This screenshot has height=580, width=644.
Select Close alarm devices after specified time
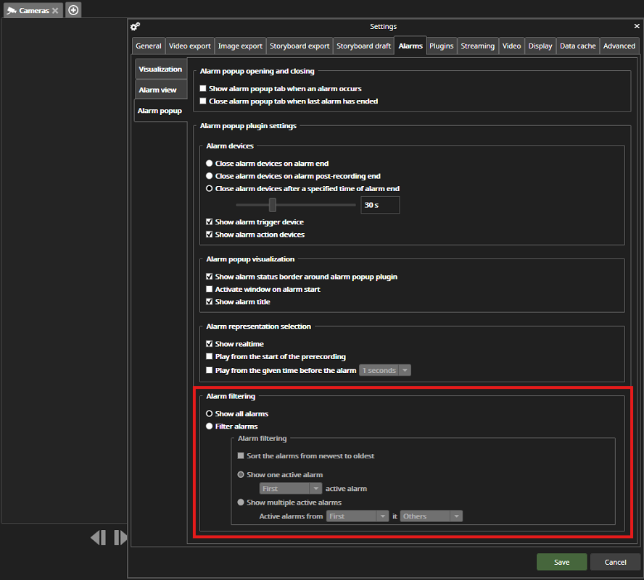tap(210, 189)
